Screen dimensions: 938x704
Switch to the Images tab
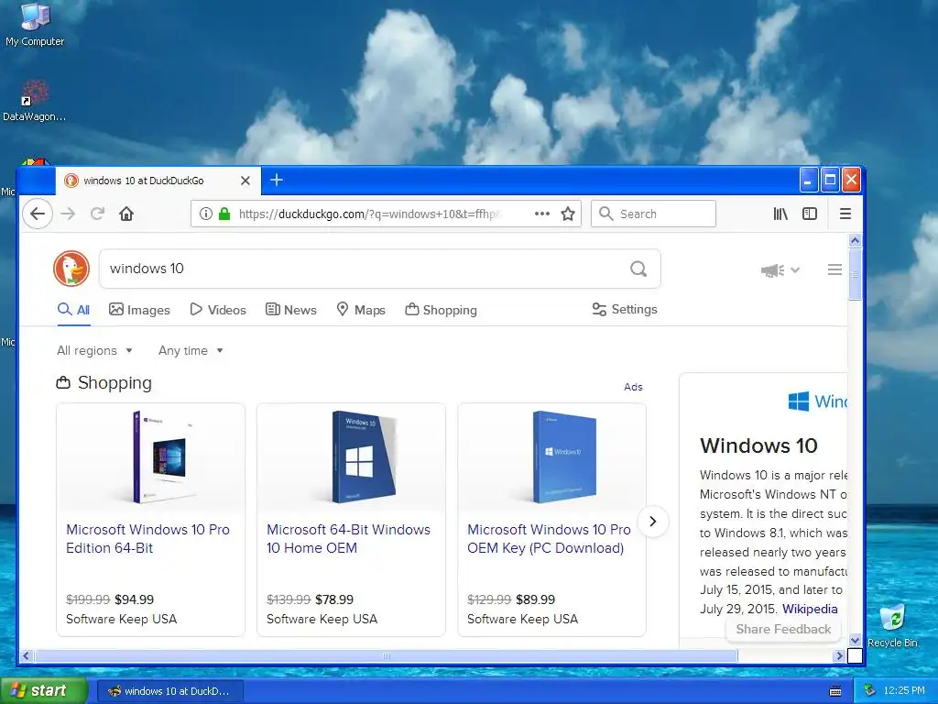coord(139,310)
